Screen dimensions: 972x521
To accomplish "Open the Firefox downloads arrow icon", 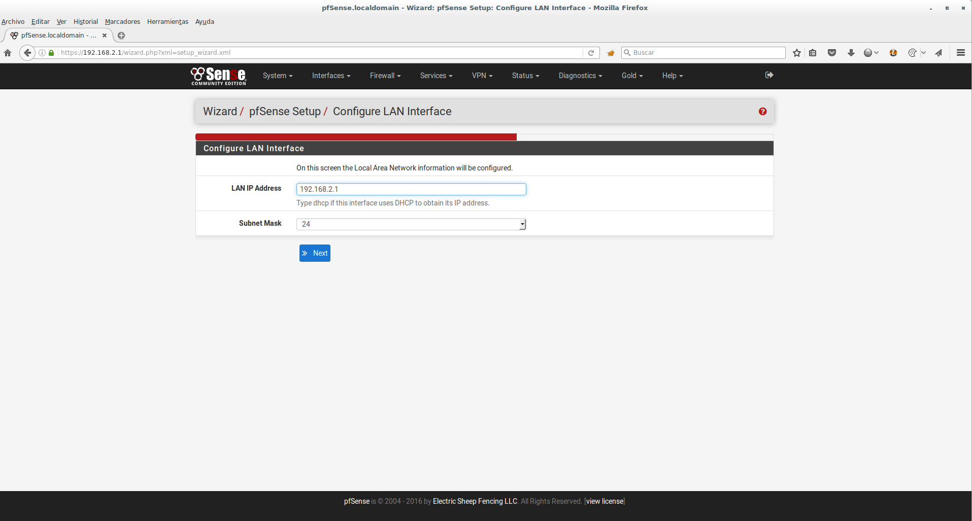I will click(851, 53).
